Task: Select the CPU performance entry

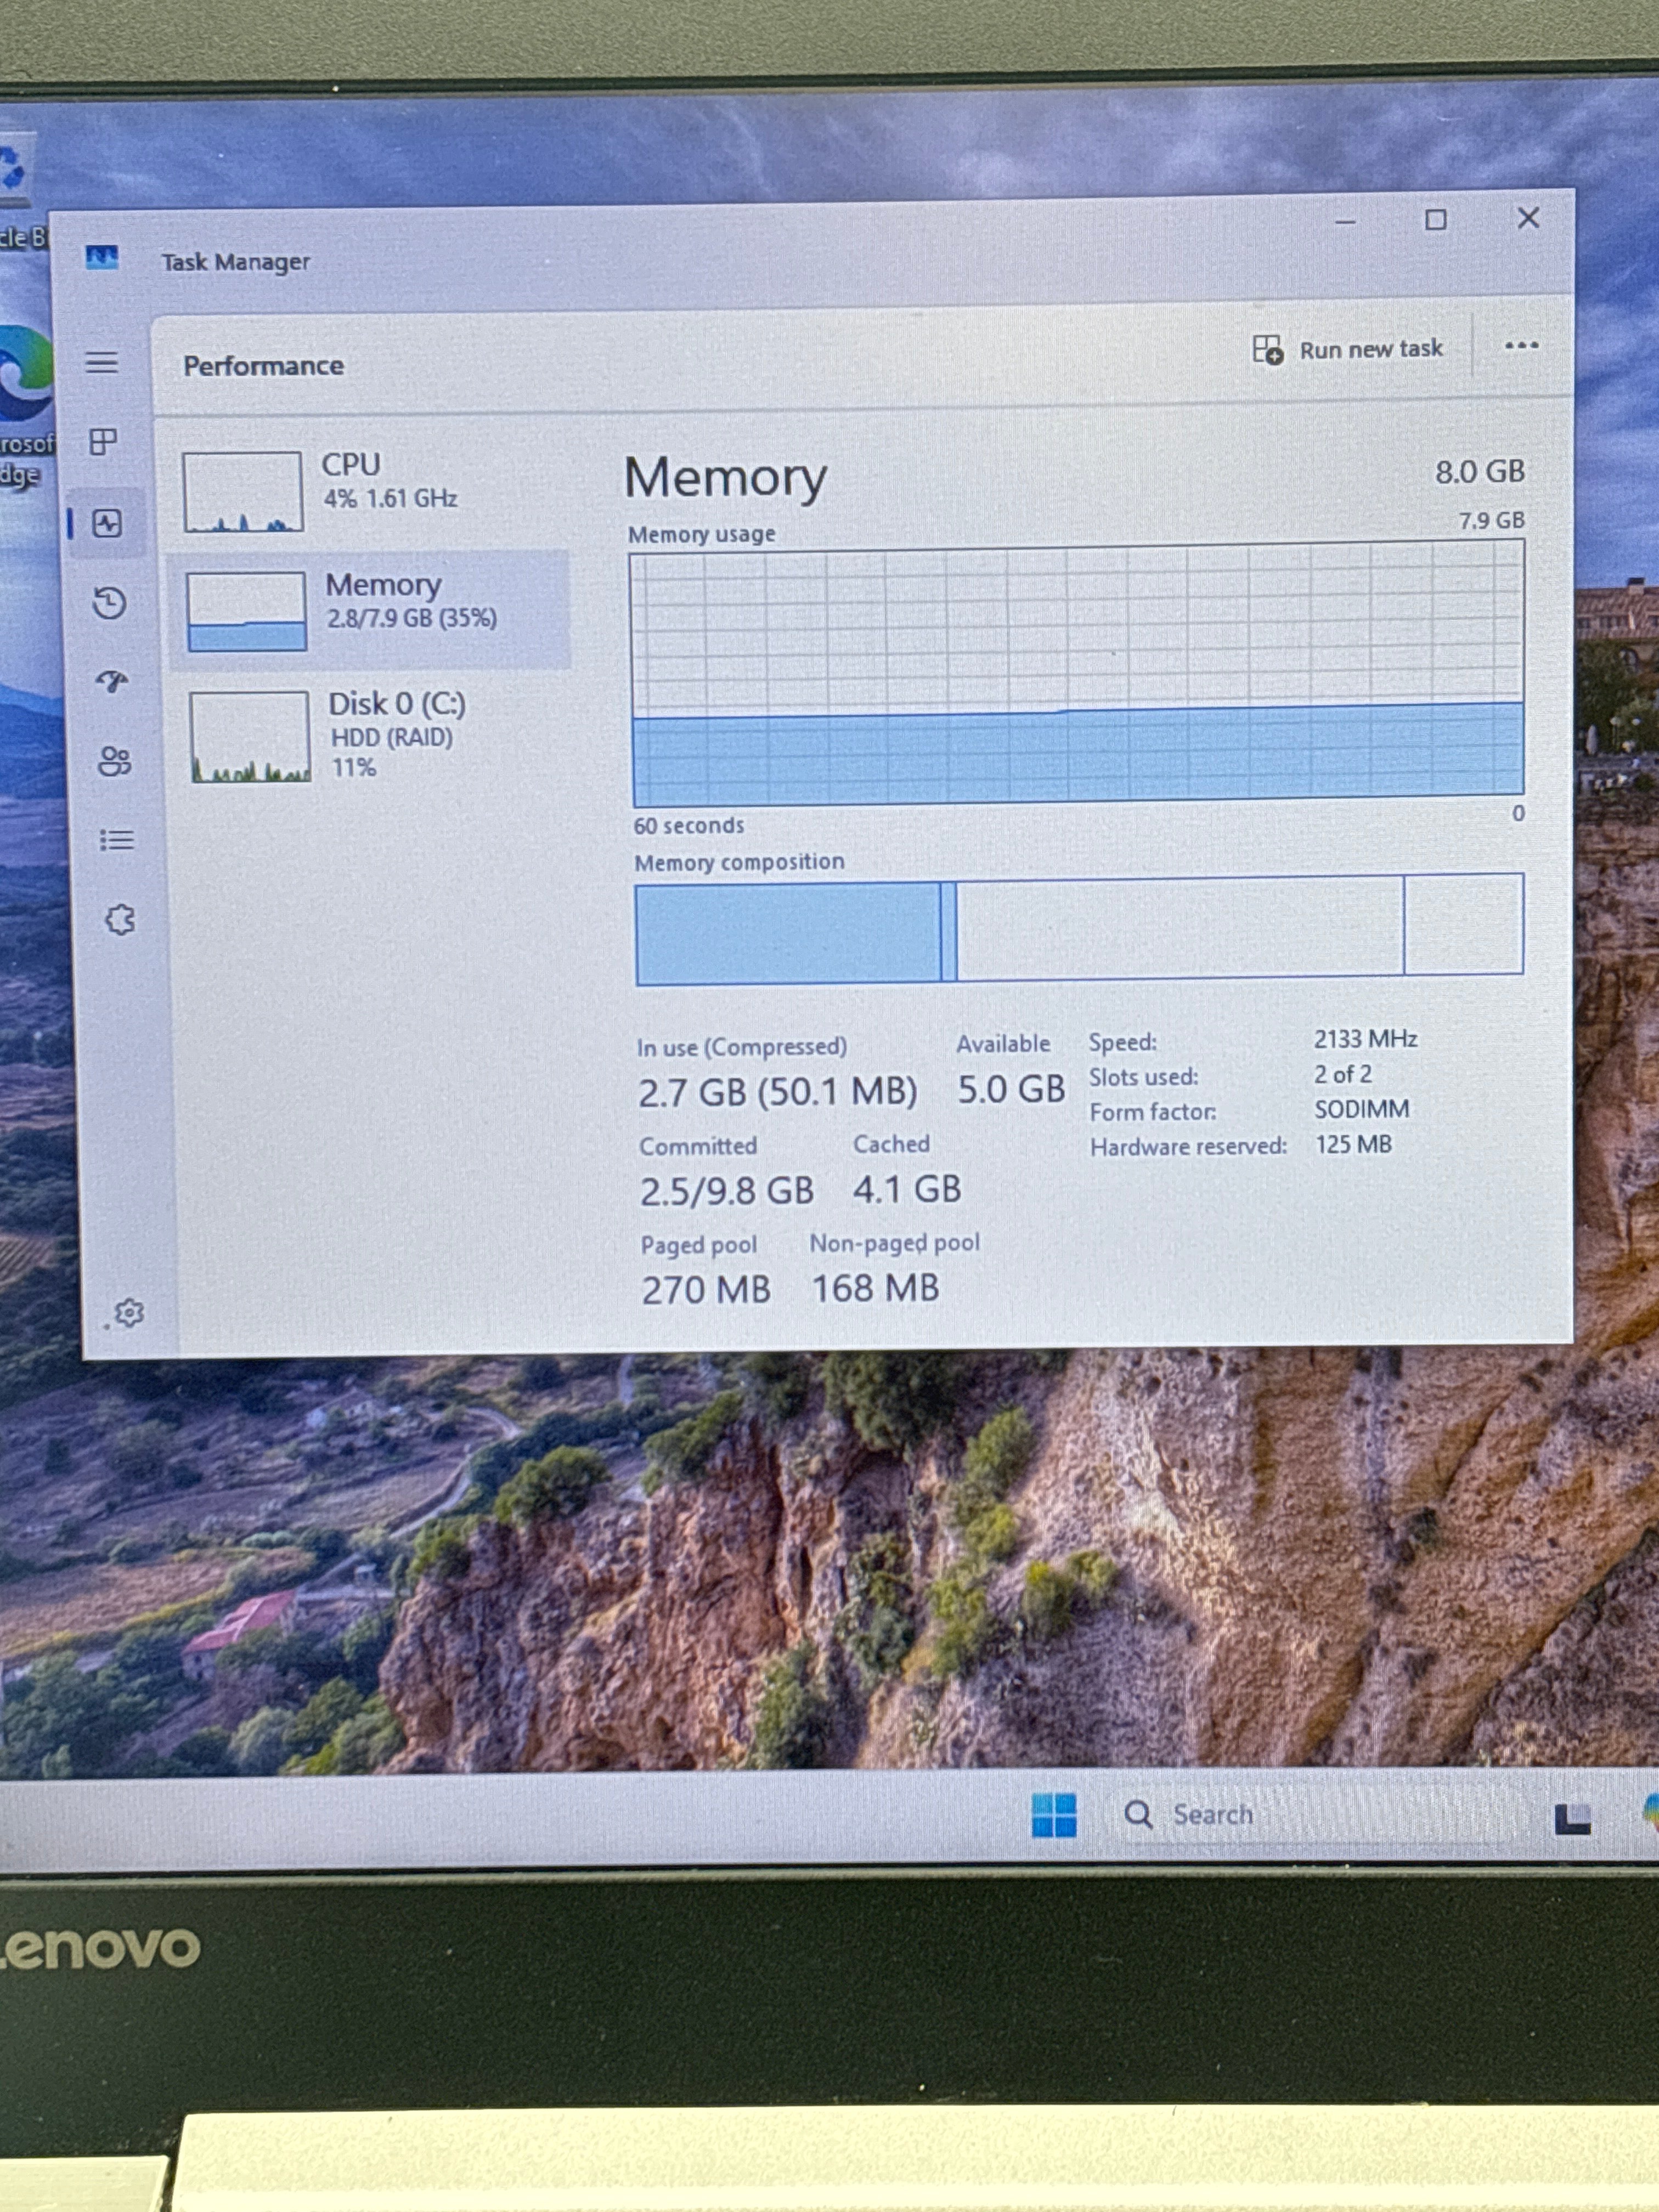Action: (368, 490)
